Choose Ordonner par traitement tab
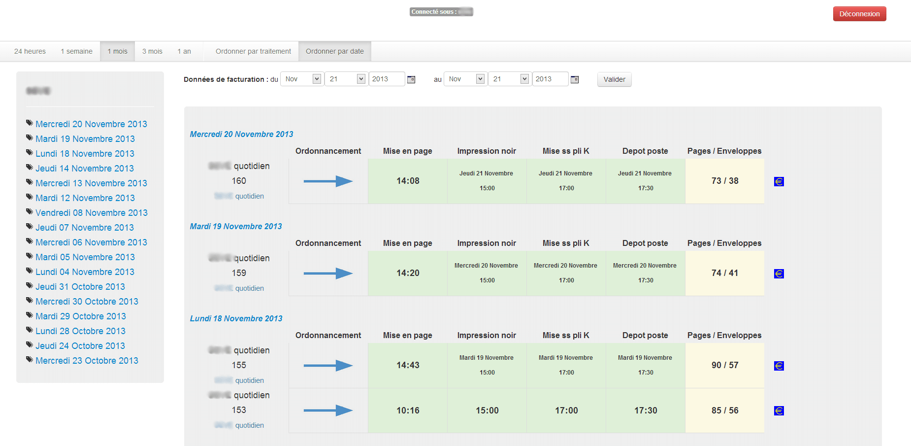911x446 pixels. [253, 51]
